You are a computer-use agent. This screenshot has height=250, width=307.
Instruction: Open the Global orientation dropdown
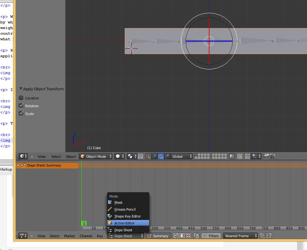182,157
